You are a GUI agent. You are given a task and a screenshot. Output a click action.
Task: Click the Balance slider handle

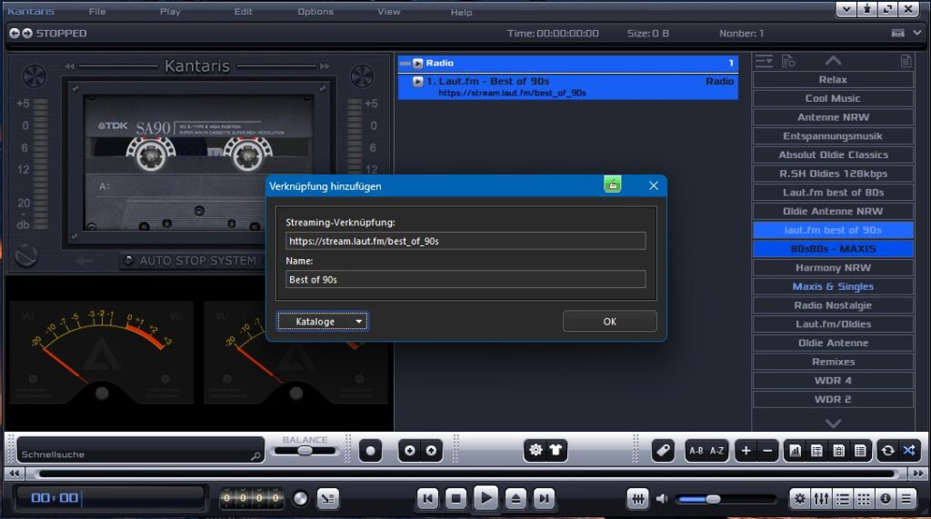(x=305, y=451)
